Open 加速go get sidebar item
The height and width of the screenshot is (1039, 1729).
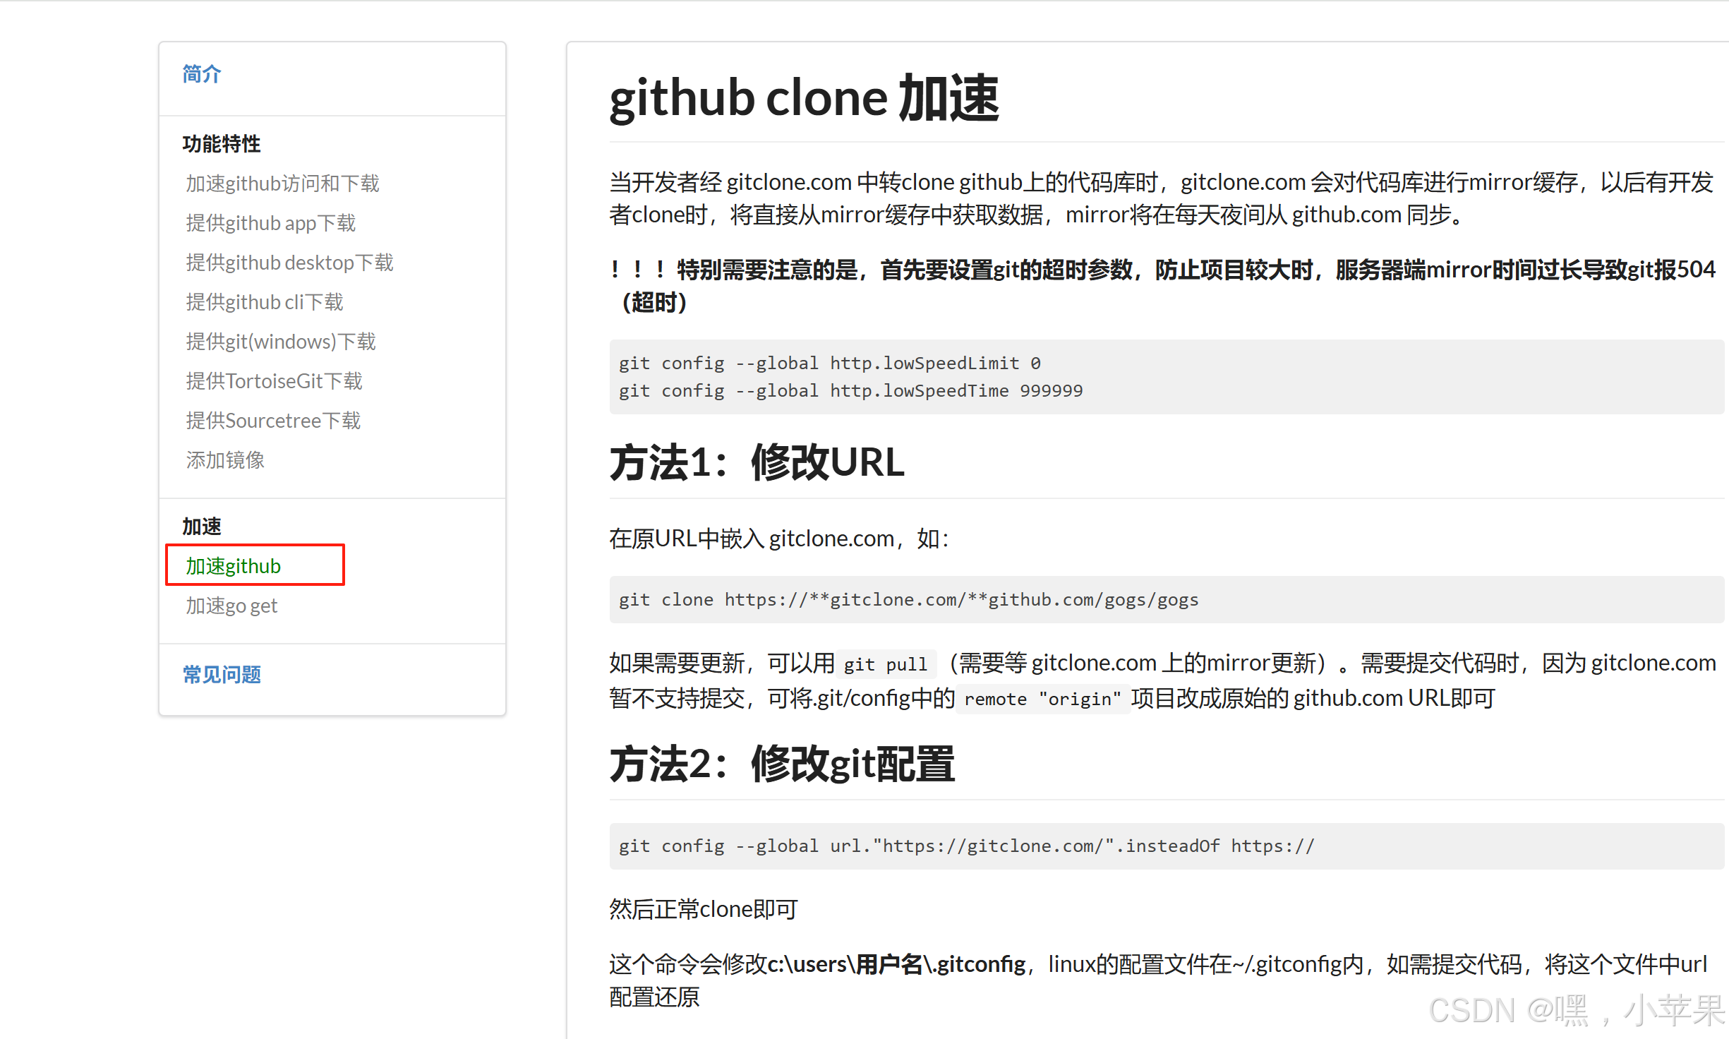231,606
